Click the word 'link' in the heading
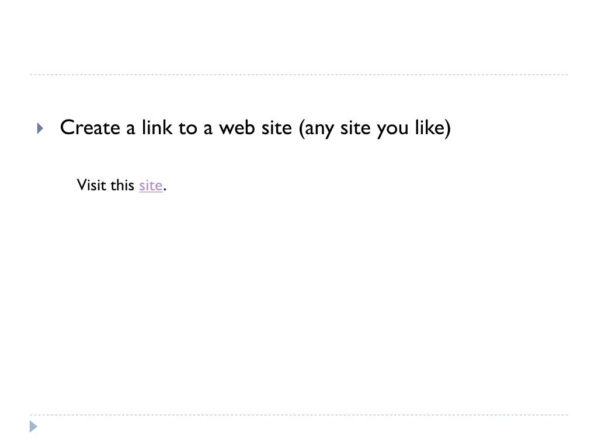Viewport: 598px width, 448px height. point(157,128)
